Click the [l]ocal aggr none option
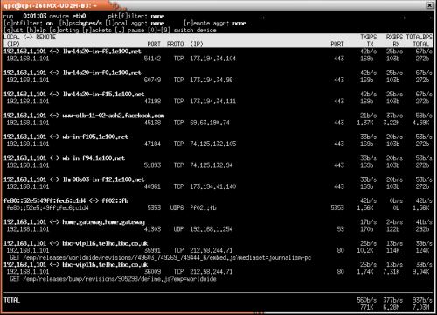The image size is (437, 315). 135,23
